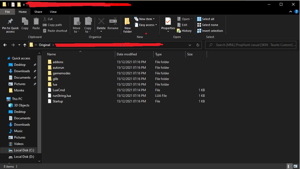Click the Edit command
The height and width of the screenshot is (169, 300).
coord(182,25)
